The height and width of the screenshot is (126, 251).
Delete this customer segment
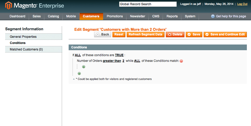(x=175, y=34)
